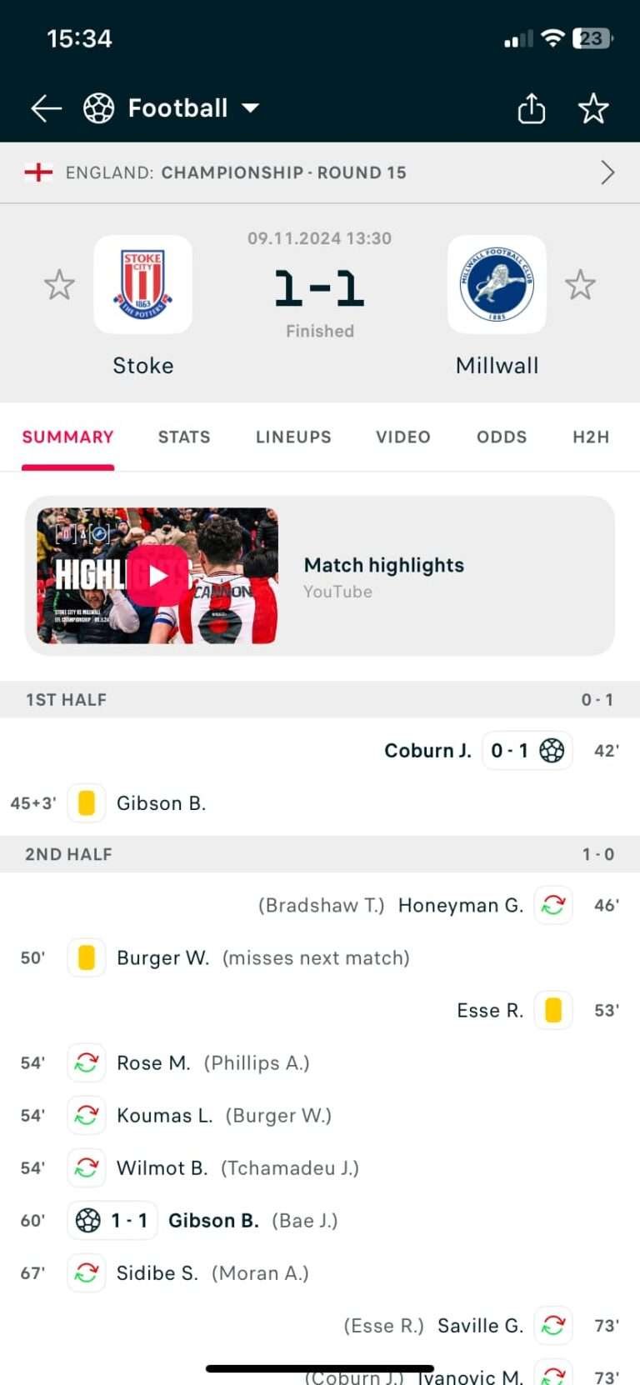Tap the goal ball icon beside Coburn J.
Screen dimensions: 640x1385
552,750
